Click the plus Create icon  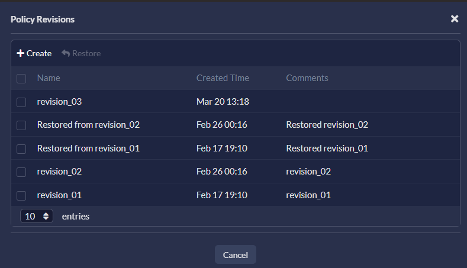21,53
